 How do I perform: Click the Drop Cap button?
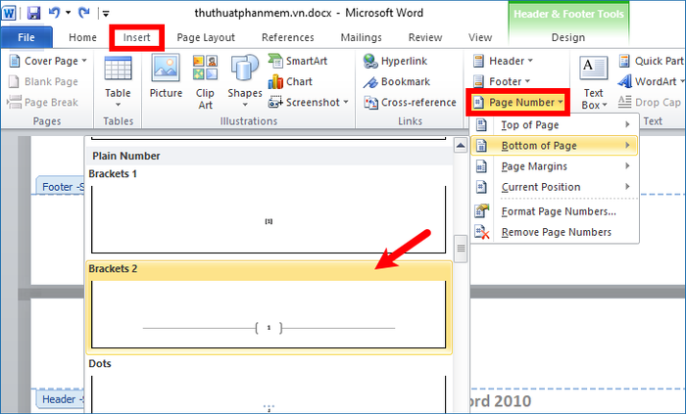coord(650,102)
